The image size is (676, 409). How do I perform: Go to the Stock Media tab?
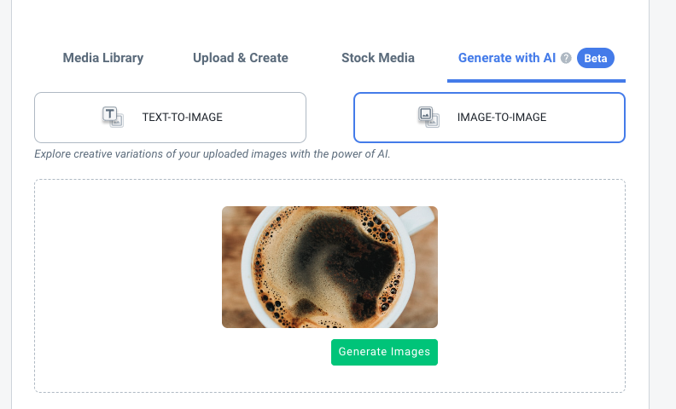click(378, 58)
